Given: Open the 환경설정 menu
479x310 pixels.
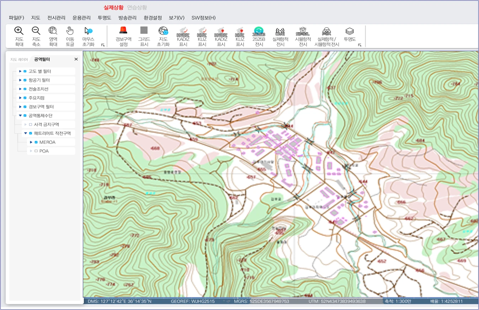Looking at the screenshot, I should 153,18.
